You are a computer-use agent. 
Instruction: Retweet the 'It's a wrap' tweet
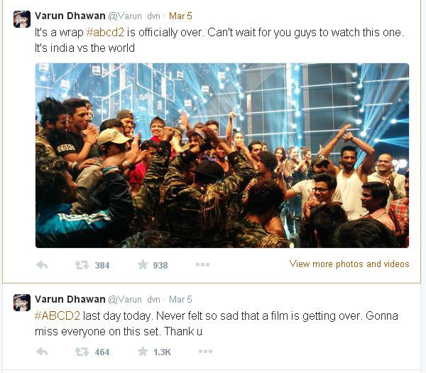click(x=82, y=265)
